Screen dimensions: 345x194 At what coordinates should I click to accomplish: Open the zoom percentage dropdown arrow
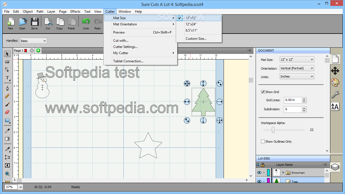pos(21,187)
